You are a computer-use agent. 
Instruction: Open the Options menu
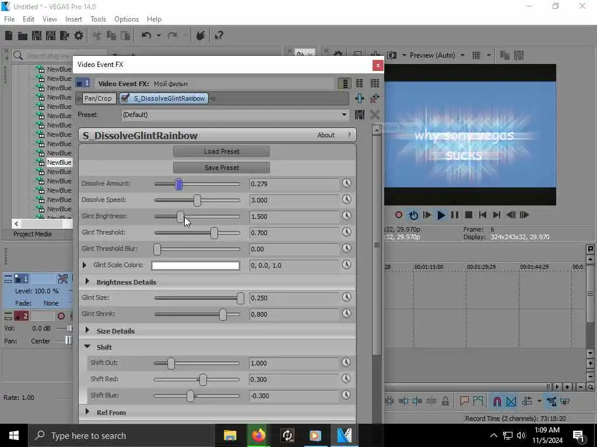click(x=127, y=19)
